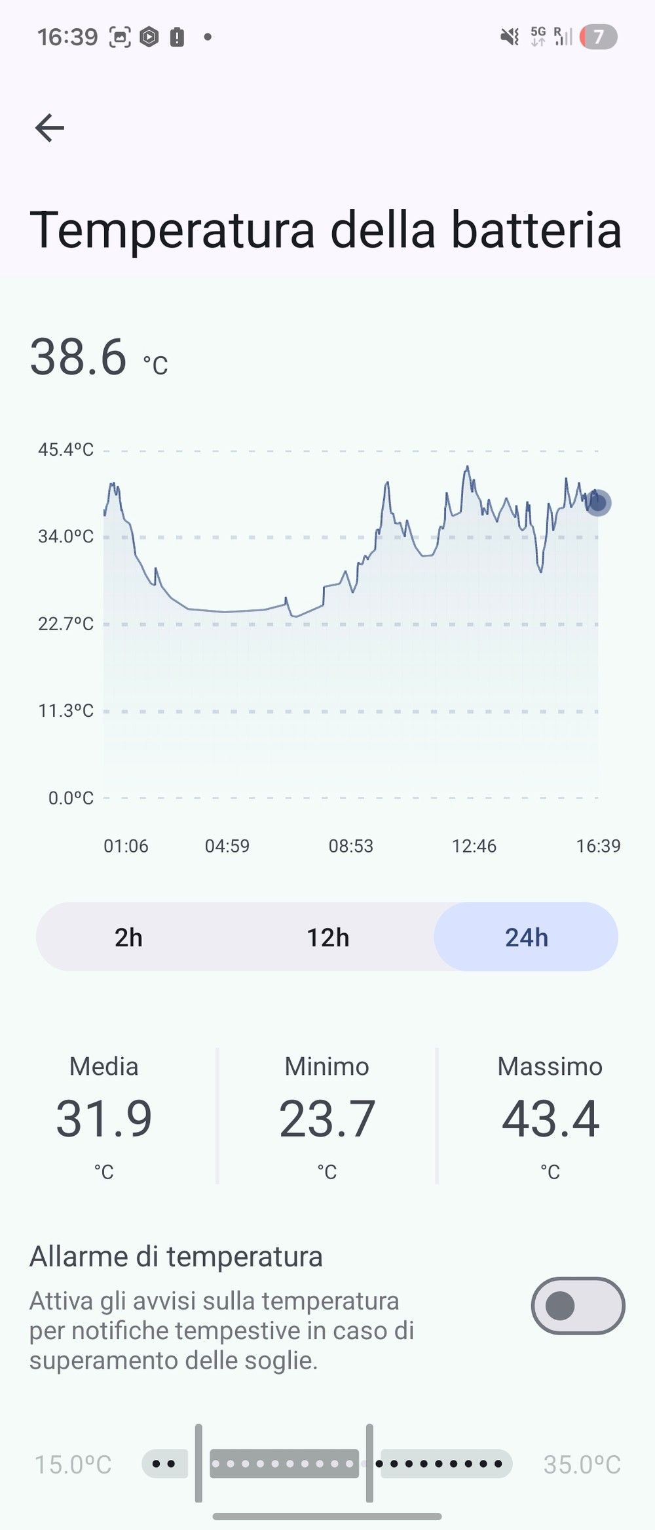Tap the 35.0°C maximum threshold label
655x1530 pixels.
[x=582, y=1464]
